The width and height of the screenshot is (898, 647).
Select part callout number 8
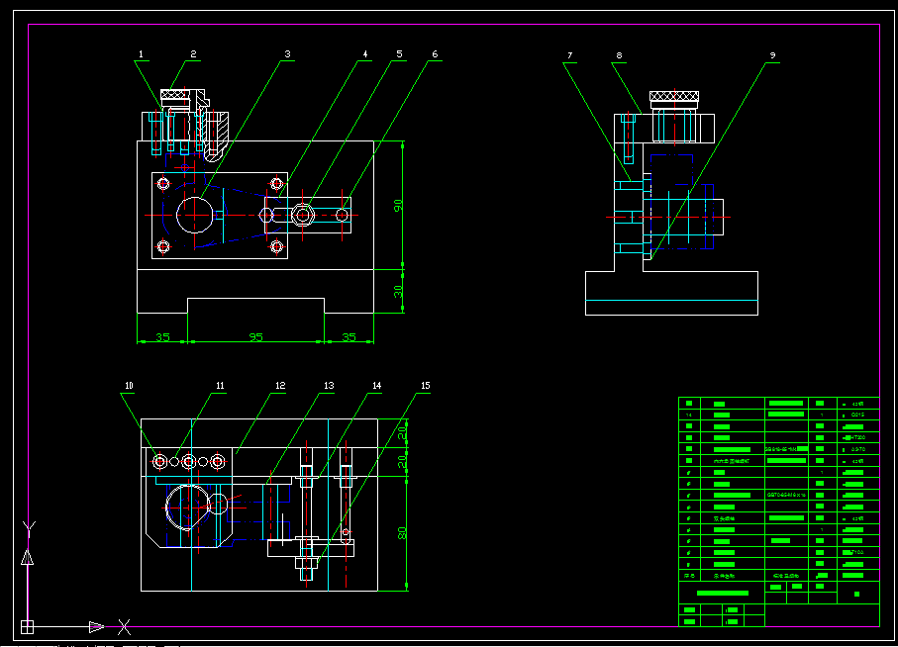(619, 55)
